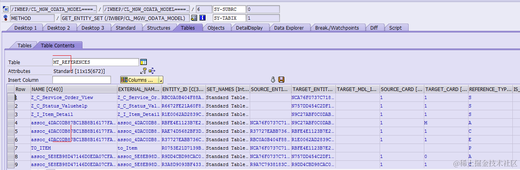Select the Table Contents sub-tab

58,45
